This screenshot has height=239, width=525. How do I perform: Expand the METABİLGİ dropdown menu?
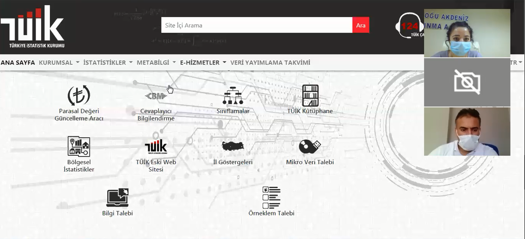[x=156, y=62]
